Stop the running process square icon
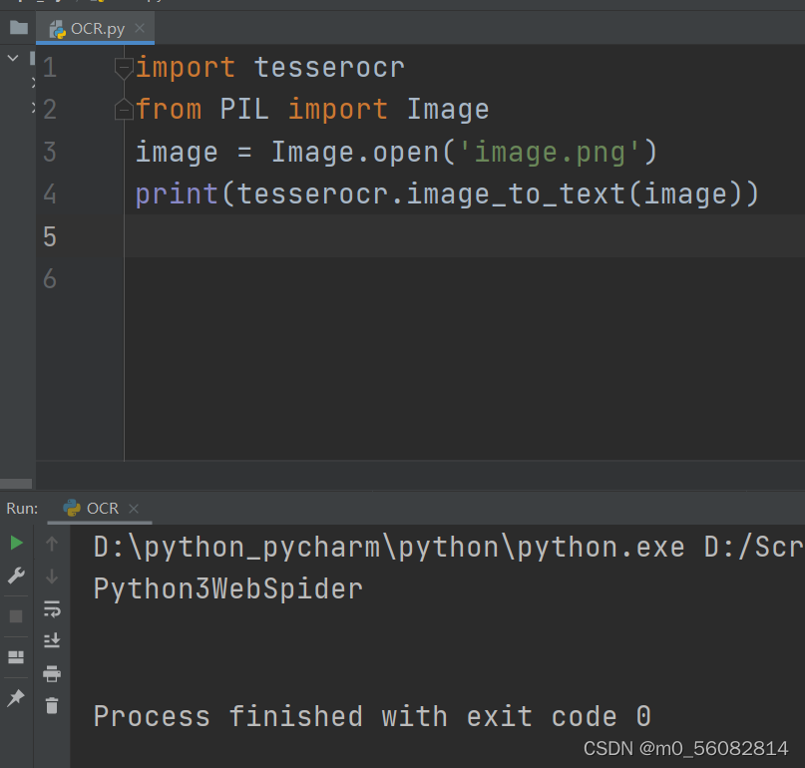 [x=16, y=616]
